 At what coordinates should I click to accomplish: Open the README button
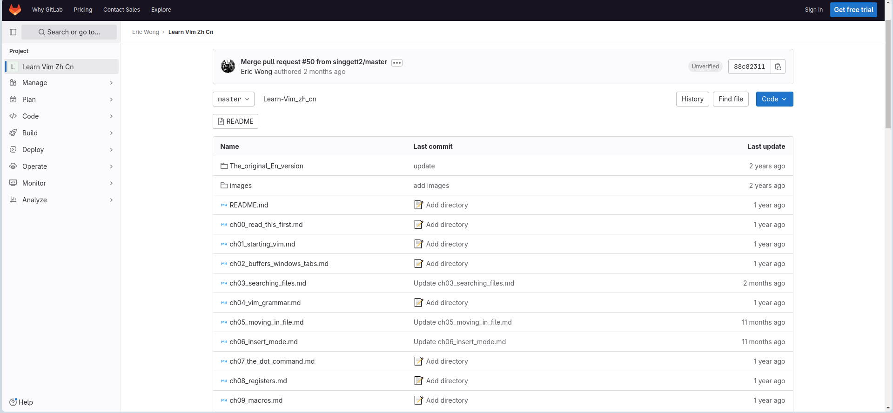(x=235, y=121)
